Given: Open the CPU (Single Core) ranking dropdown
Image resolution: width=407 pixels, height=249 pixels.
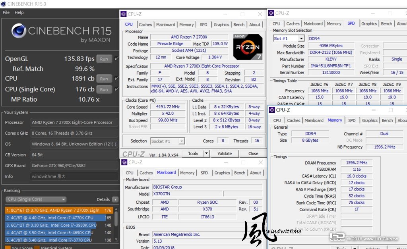Looking at the screenshot, I should click(x=36, y=199).
